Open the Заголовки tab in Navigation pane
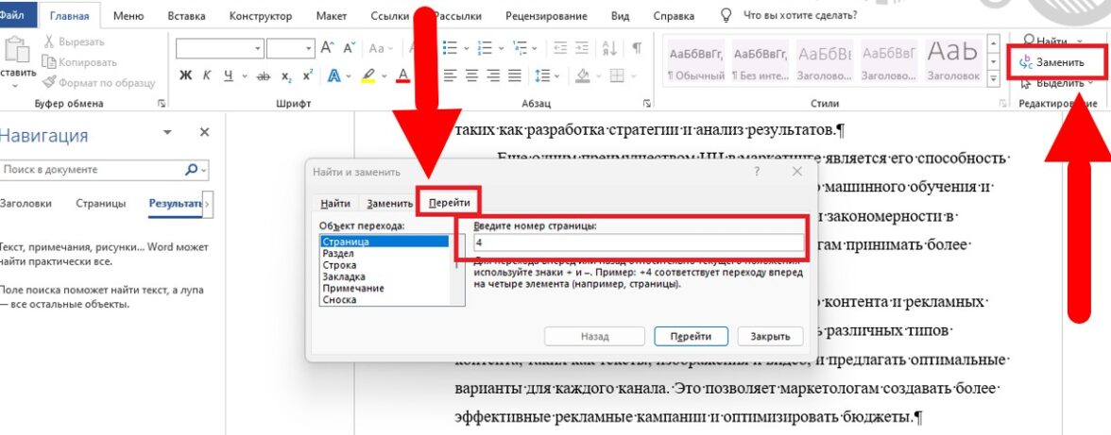 pyautogui.click(x=26, y=203)
